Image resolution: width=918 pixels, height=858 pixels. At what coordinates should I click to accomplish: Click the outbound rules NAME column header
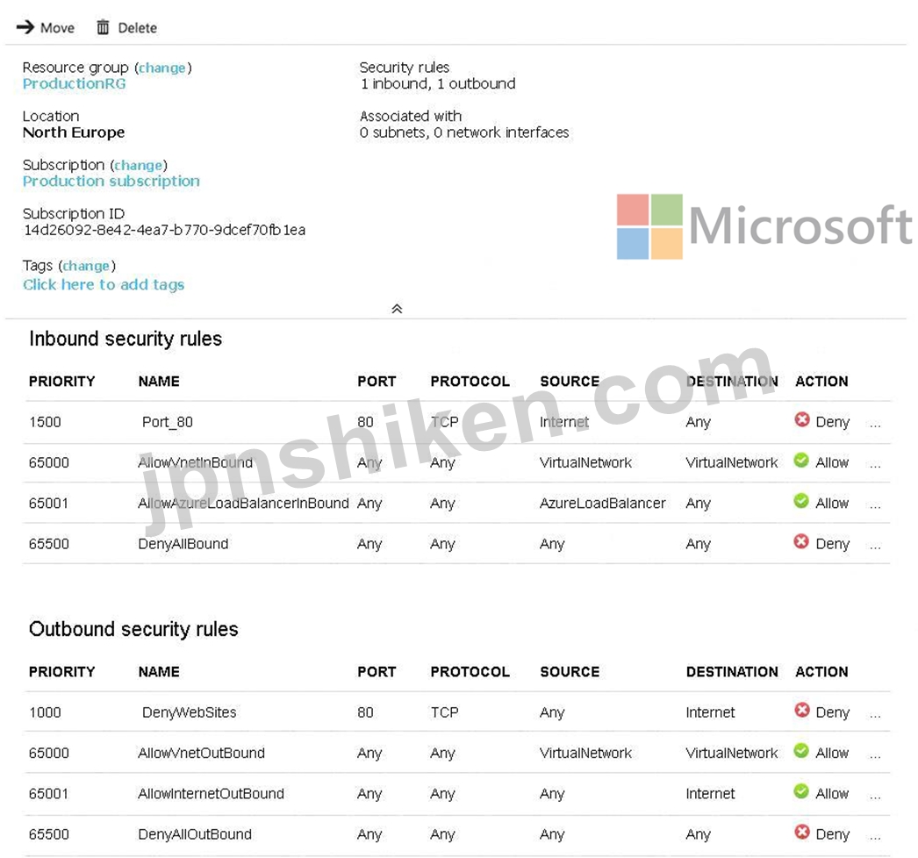159,672
